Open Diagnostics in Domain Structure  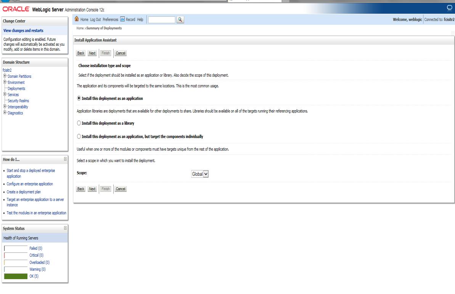tap(15, 113)
